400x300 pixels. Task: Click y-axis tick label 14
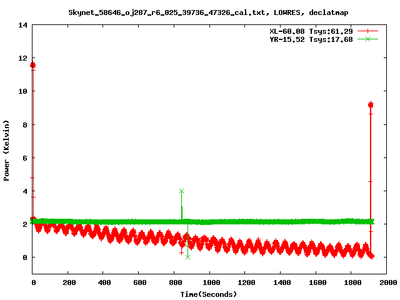[x=22, y=25]
